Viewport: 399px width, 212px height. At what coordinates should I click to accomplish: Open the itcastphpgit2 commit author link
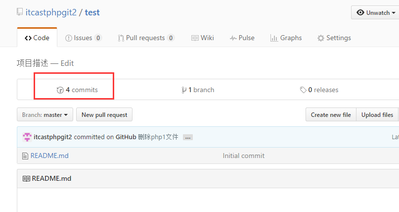point(53,137)
